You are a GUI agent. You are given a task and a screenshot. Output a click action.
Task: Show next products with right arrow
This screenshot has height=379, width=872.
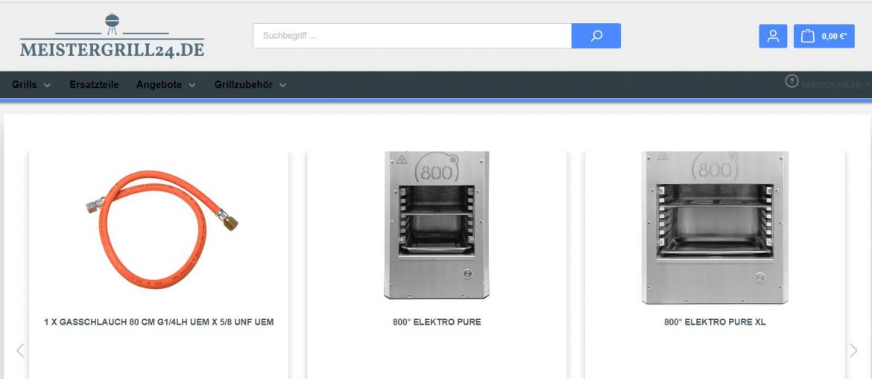coord(853,350)
